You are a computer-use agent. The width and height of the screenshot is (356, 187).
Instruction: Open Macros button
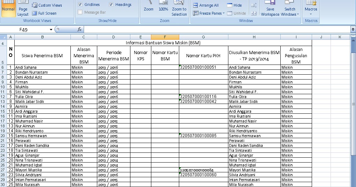(x=311, y=9)
